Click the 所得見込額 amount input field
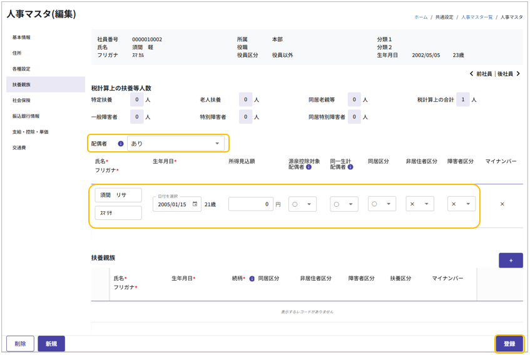This screenshot has width=530, height=355. [250, 204]
